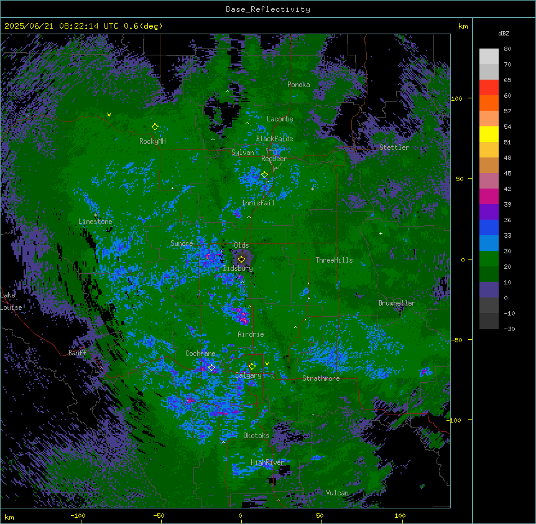Click the white 80 dBZ legend swatch
Image resolution: width=536 pixels, height=524 pixels.
pos(489,57)
